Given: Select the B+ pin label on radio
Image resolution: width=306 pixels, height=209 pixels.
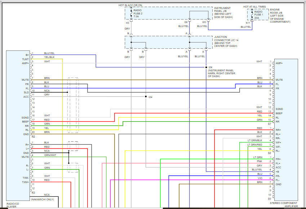Looking at the screenshot, I should click(x=27, y=55).
